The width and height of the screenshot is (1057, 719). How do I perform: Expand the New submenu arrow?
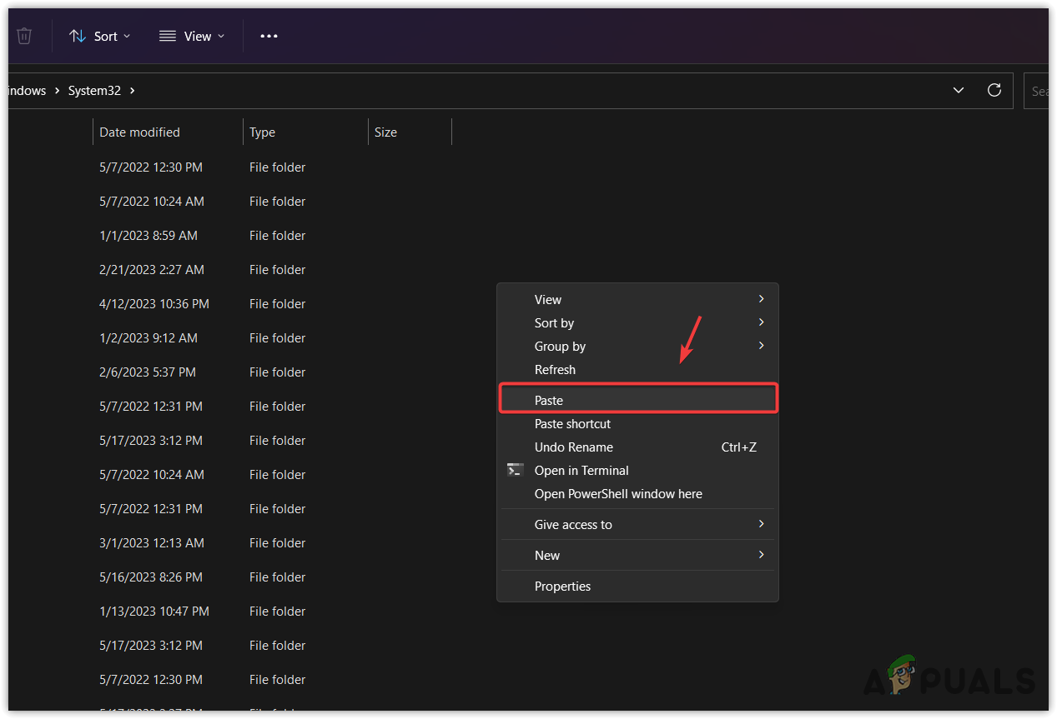(x=761, y=555)
